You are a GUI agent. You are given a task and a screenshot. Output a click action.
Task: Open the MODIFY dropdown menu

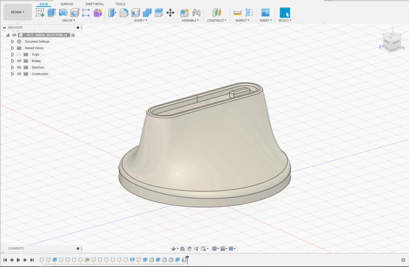point(141,20)
